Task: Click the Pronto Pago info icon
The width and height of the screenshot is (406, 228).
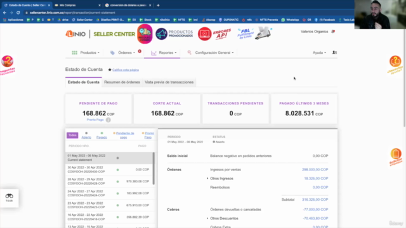Action: pyautogui.click(x=108, y=120)
